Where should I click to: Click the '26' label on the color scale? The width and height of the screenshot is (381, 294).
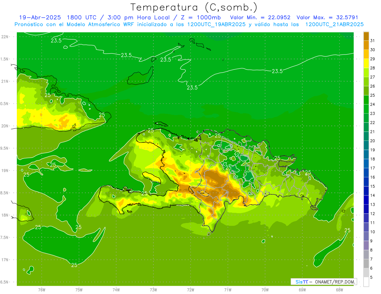[x=372, y=86]
